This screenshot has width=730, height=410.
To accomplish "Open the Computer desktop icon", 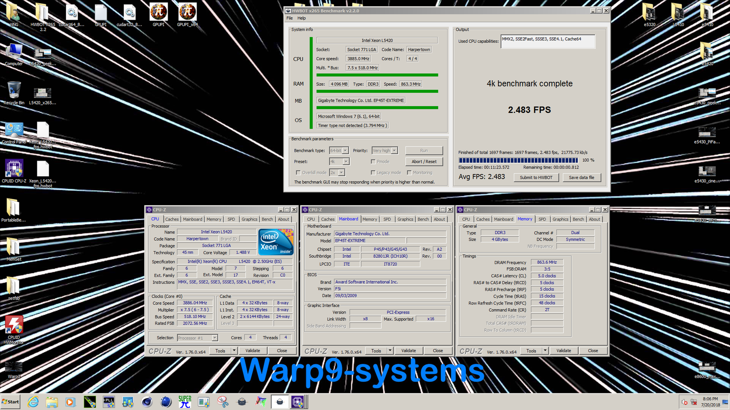I will coord(14,54).
